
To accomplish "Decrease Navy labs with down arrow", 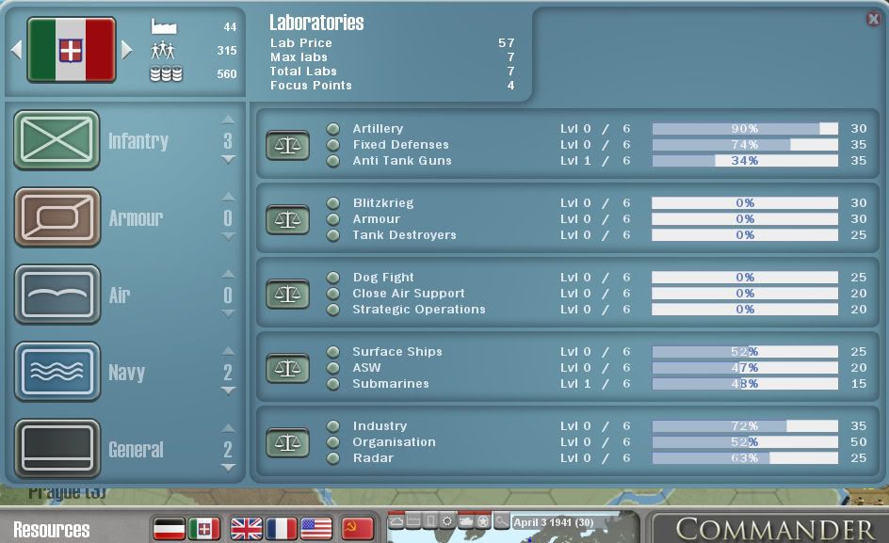I will 228,391.
